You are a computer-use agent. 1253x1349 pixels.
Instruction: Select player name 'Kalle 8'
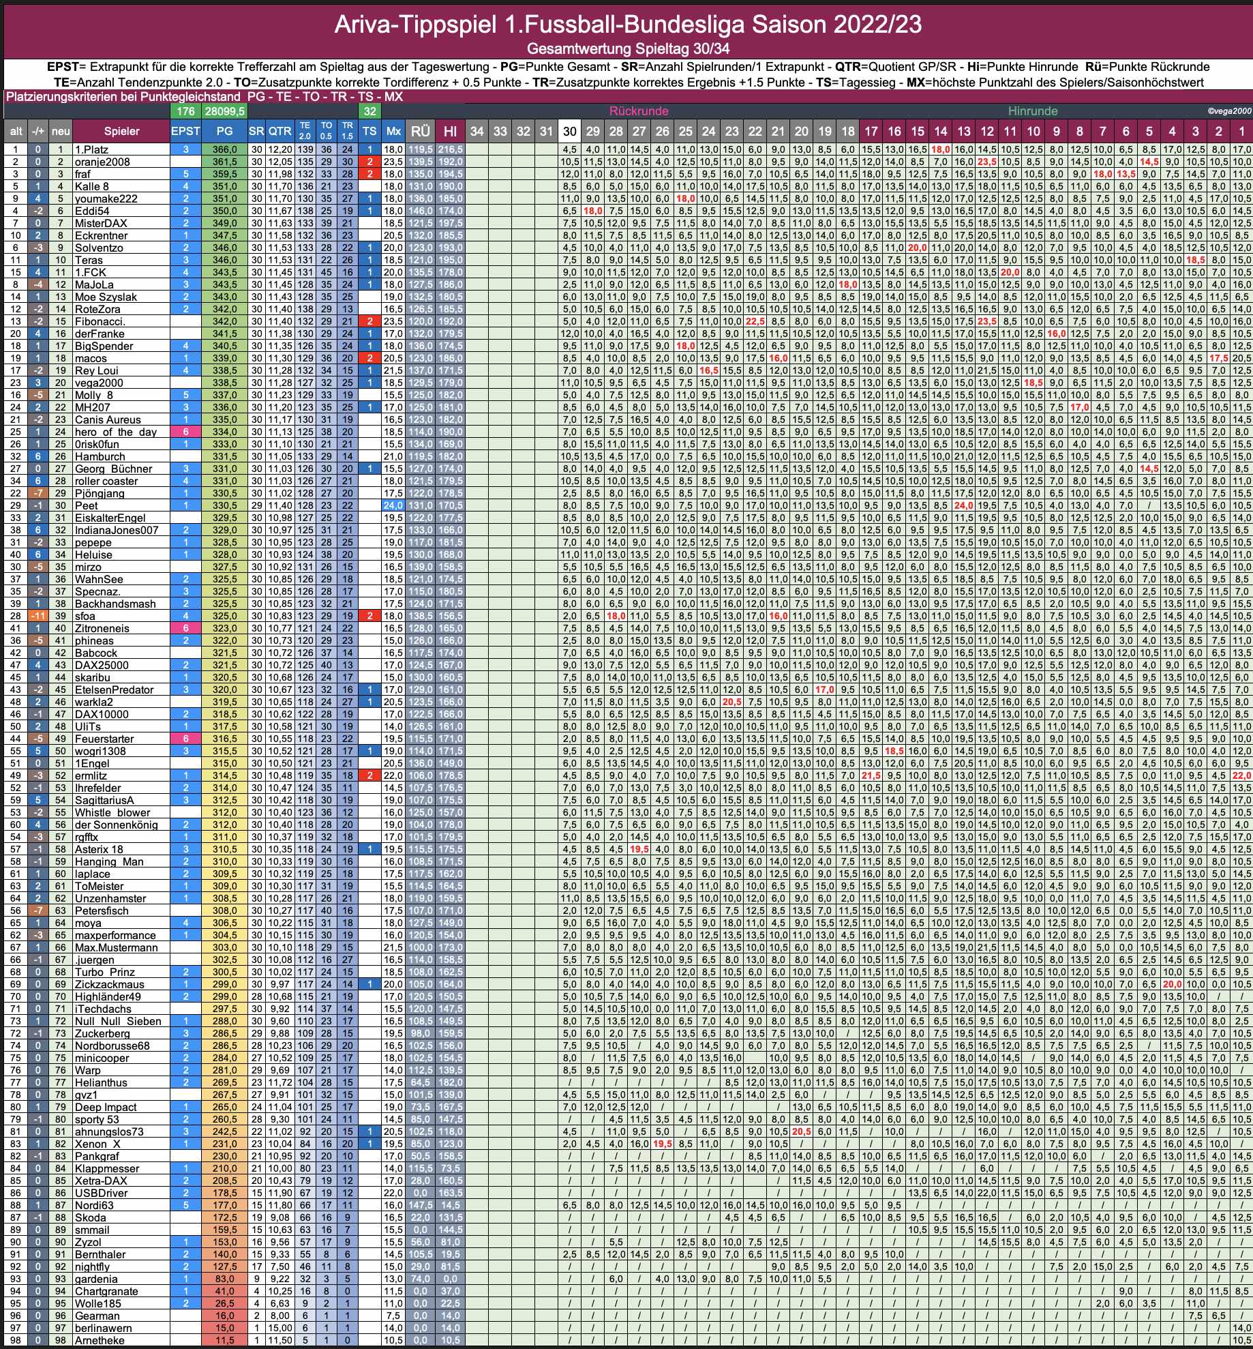(92, 186)
